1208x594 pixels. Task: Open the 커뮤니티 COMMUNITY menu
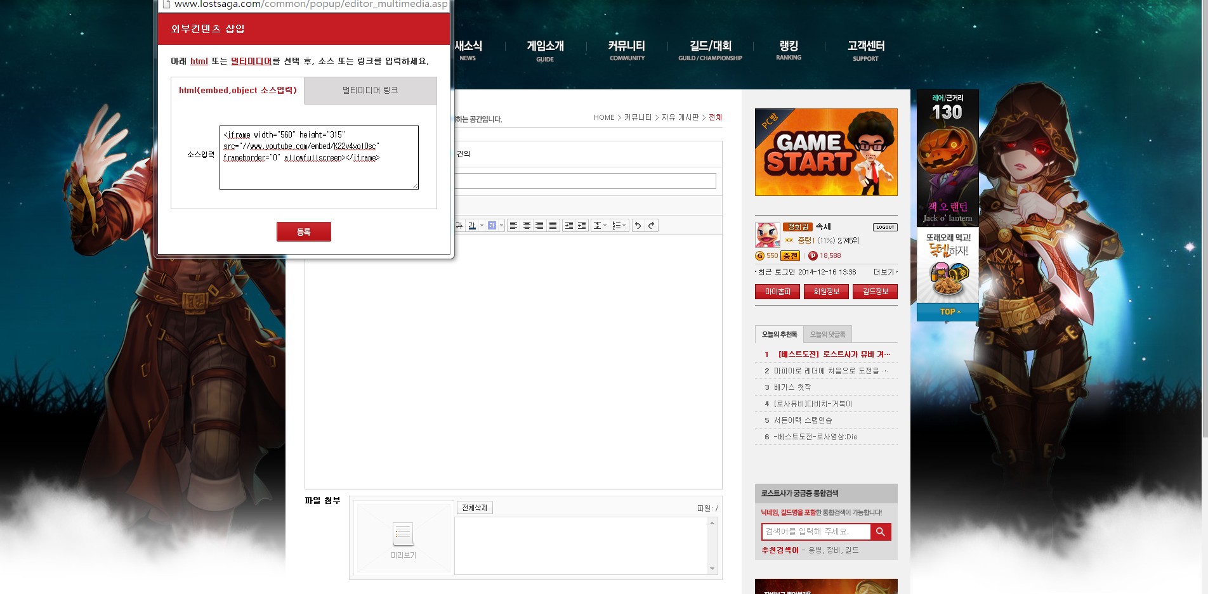(627, 51)
